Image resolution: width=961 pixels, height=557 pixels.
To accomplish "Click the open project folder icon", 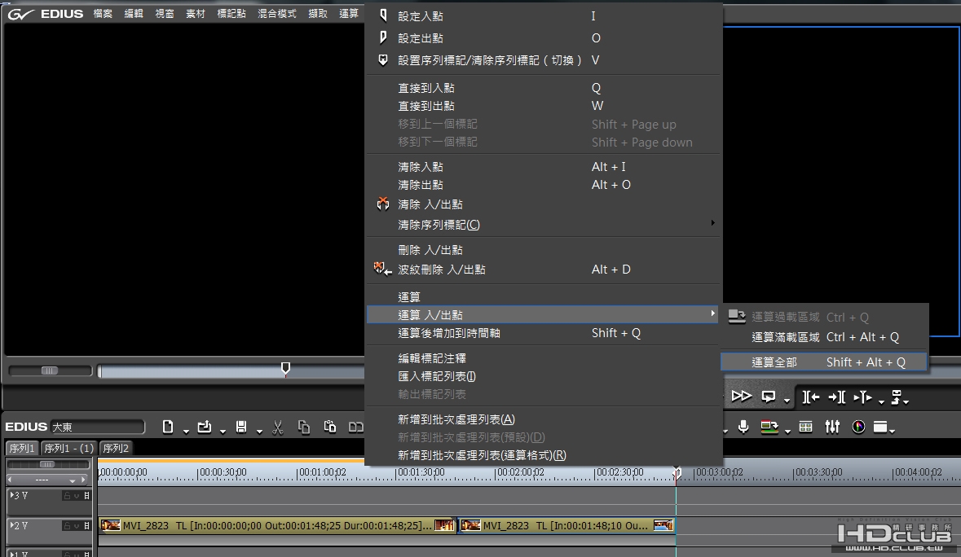I will coord(204,427).
